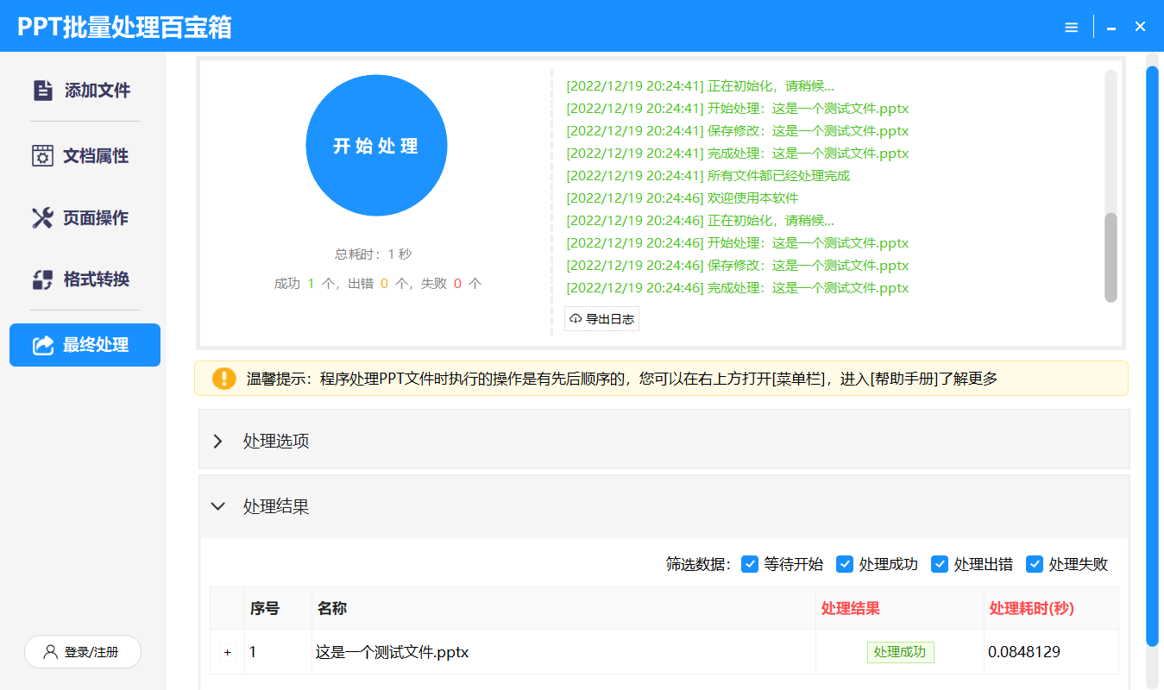Expand the 处理选项 section
The image size is (1164, 690).
coord(218,442)
